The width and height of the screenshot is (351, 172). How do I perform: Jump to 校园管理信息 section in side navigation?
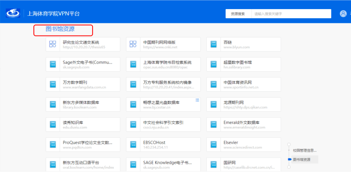click(304, 151)
